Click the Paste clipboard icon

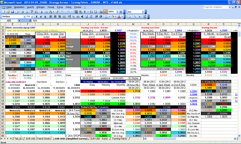pos(50,12)
